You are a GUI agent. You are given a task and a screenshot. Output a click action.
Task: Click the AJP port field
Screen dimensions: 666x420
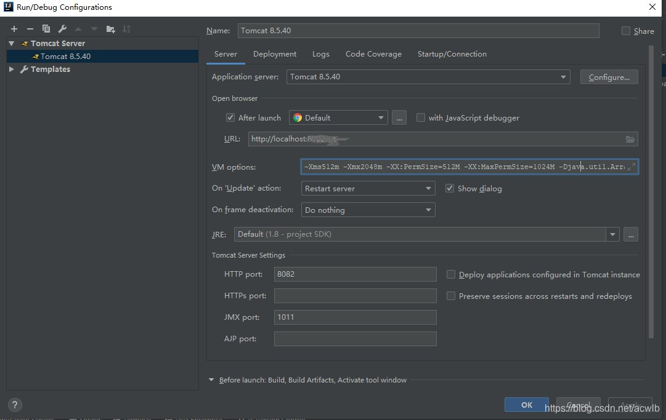(355, 339)
